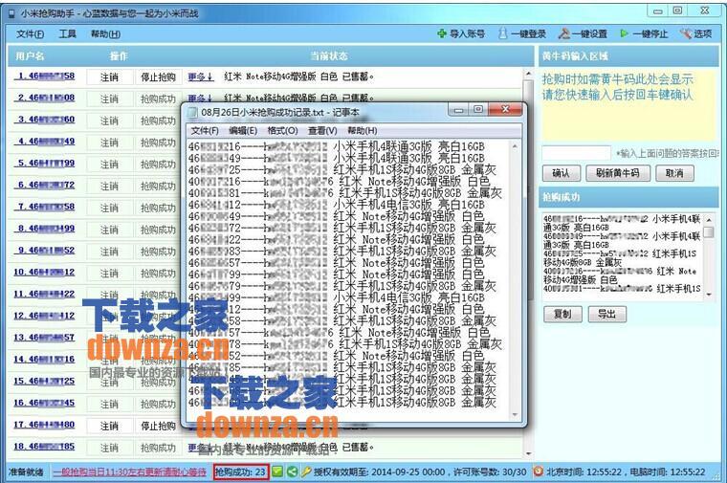Screen dimensions: 727x483
Task: Click the 一键登录 one-click login toolbar button
Action: 522,33
